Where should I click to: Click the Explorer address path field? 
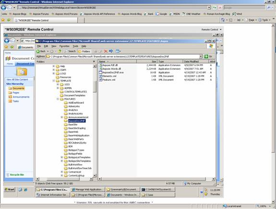point(123,56)
